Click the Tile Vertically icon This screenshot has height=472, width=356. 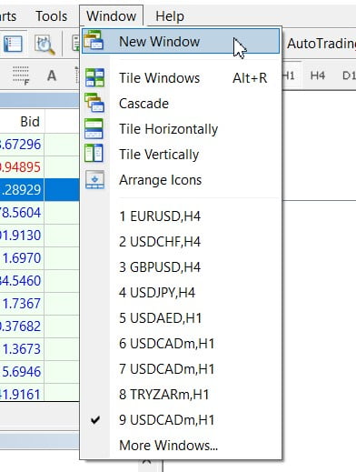[x=94, y=153]
